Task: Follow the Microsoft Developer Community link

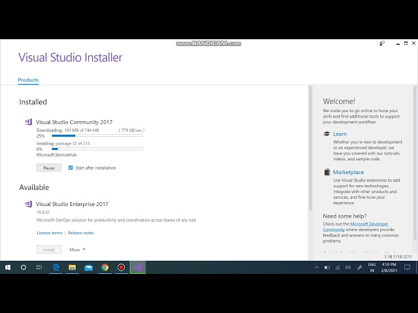Action: [x=369, y=224]
